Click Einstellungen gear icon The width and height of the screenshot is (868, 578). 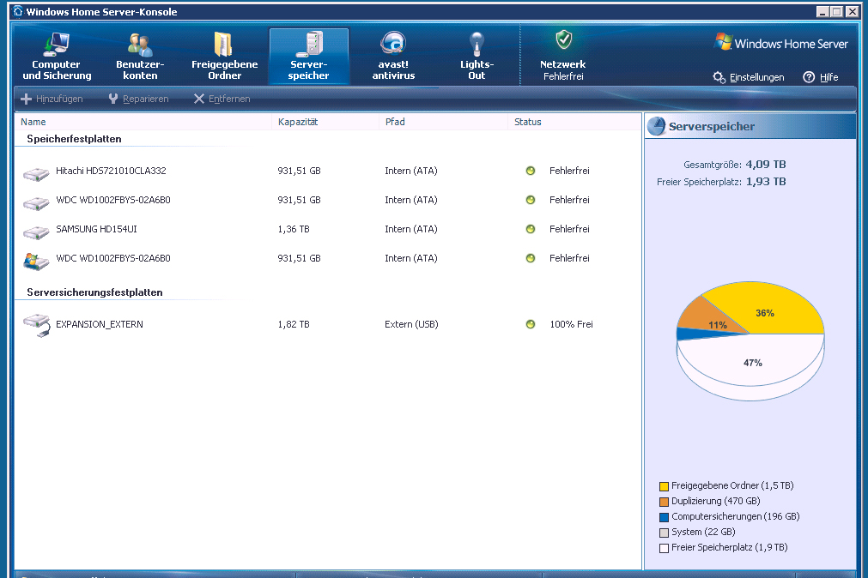(x=719, y=77)
